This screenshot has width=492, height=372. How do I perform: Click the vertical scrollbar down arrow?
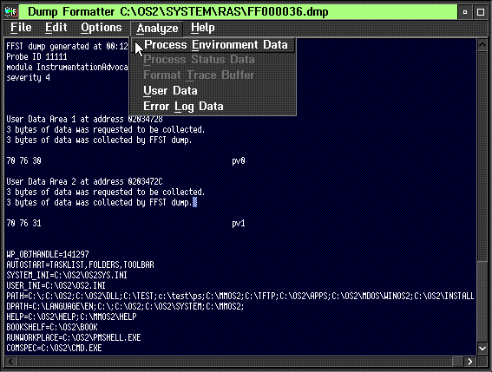[482, 349]
